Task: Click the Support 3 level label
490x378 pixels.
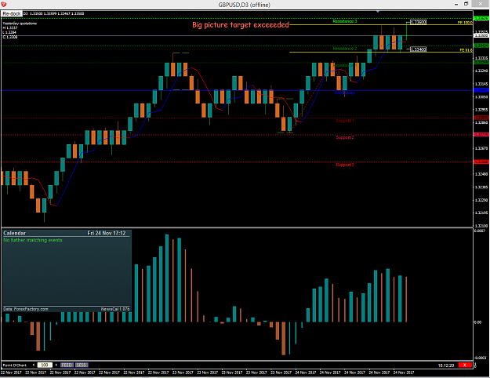Action: tap(345, 165)
